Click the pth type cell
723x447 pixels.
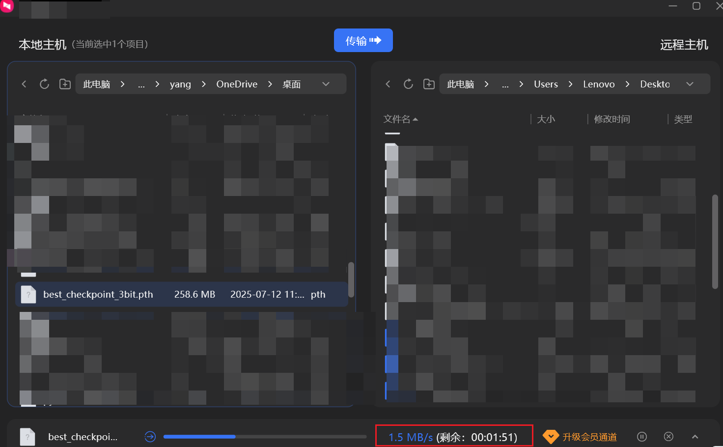tap(318, 295)
